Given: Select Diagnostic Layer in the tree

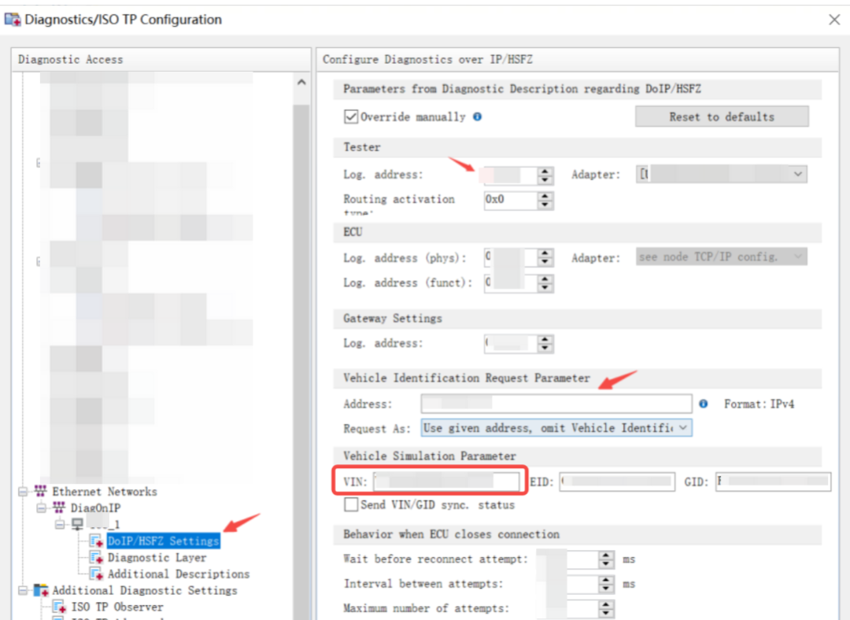Looking at the screenshot, I should [x=157, y=557].
